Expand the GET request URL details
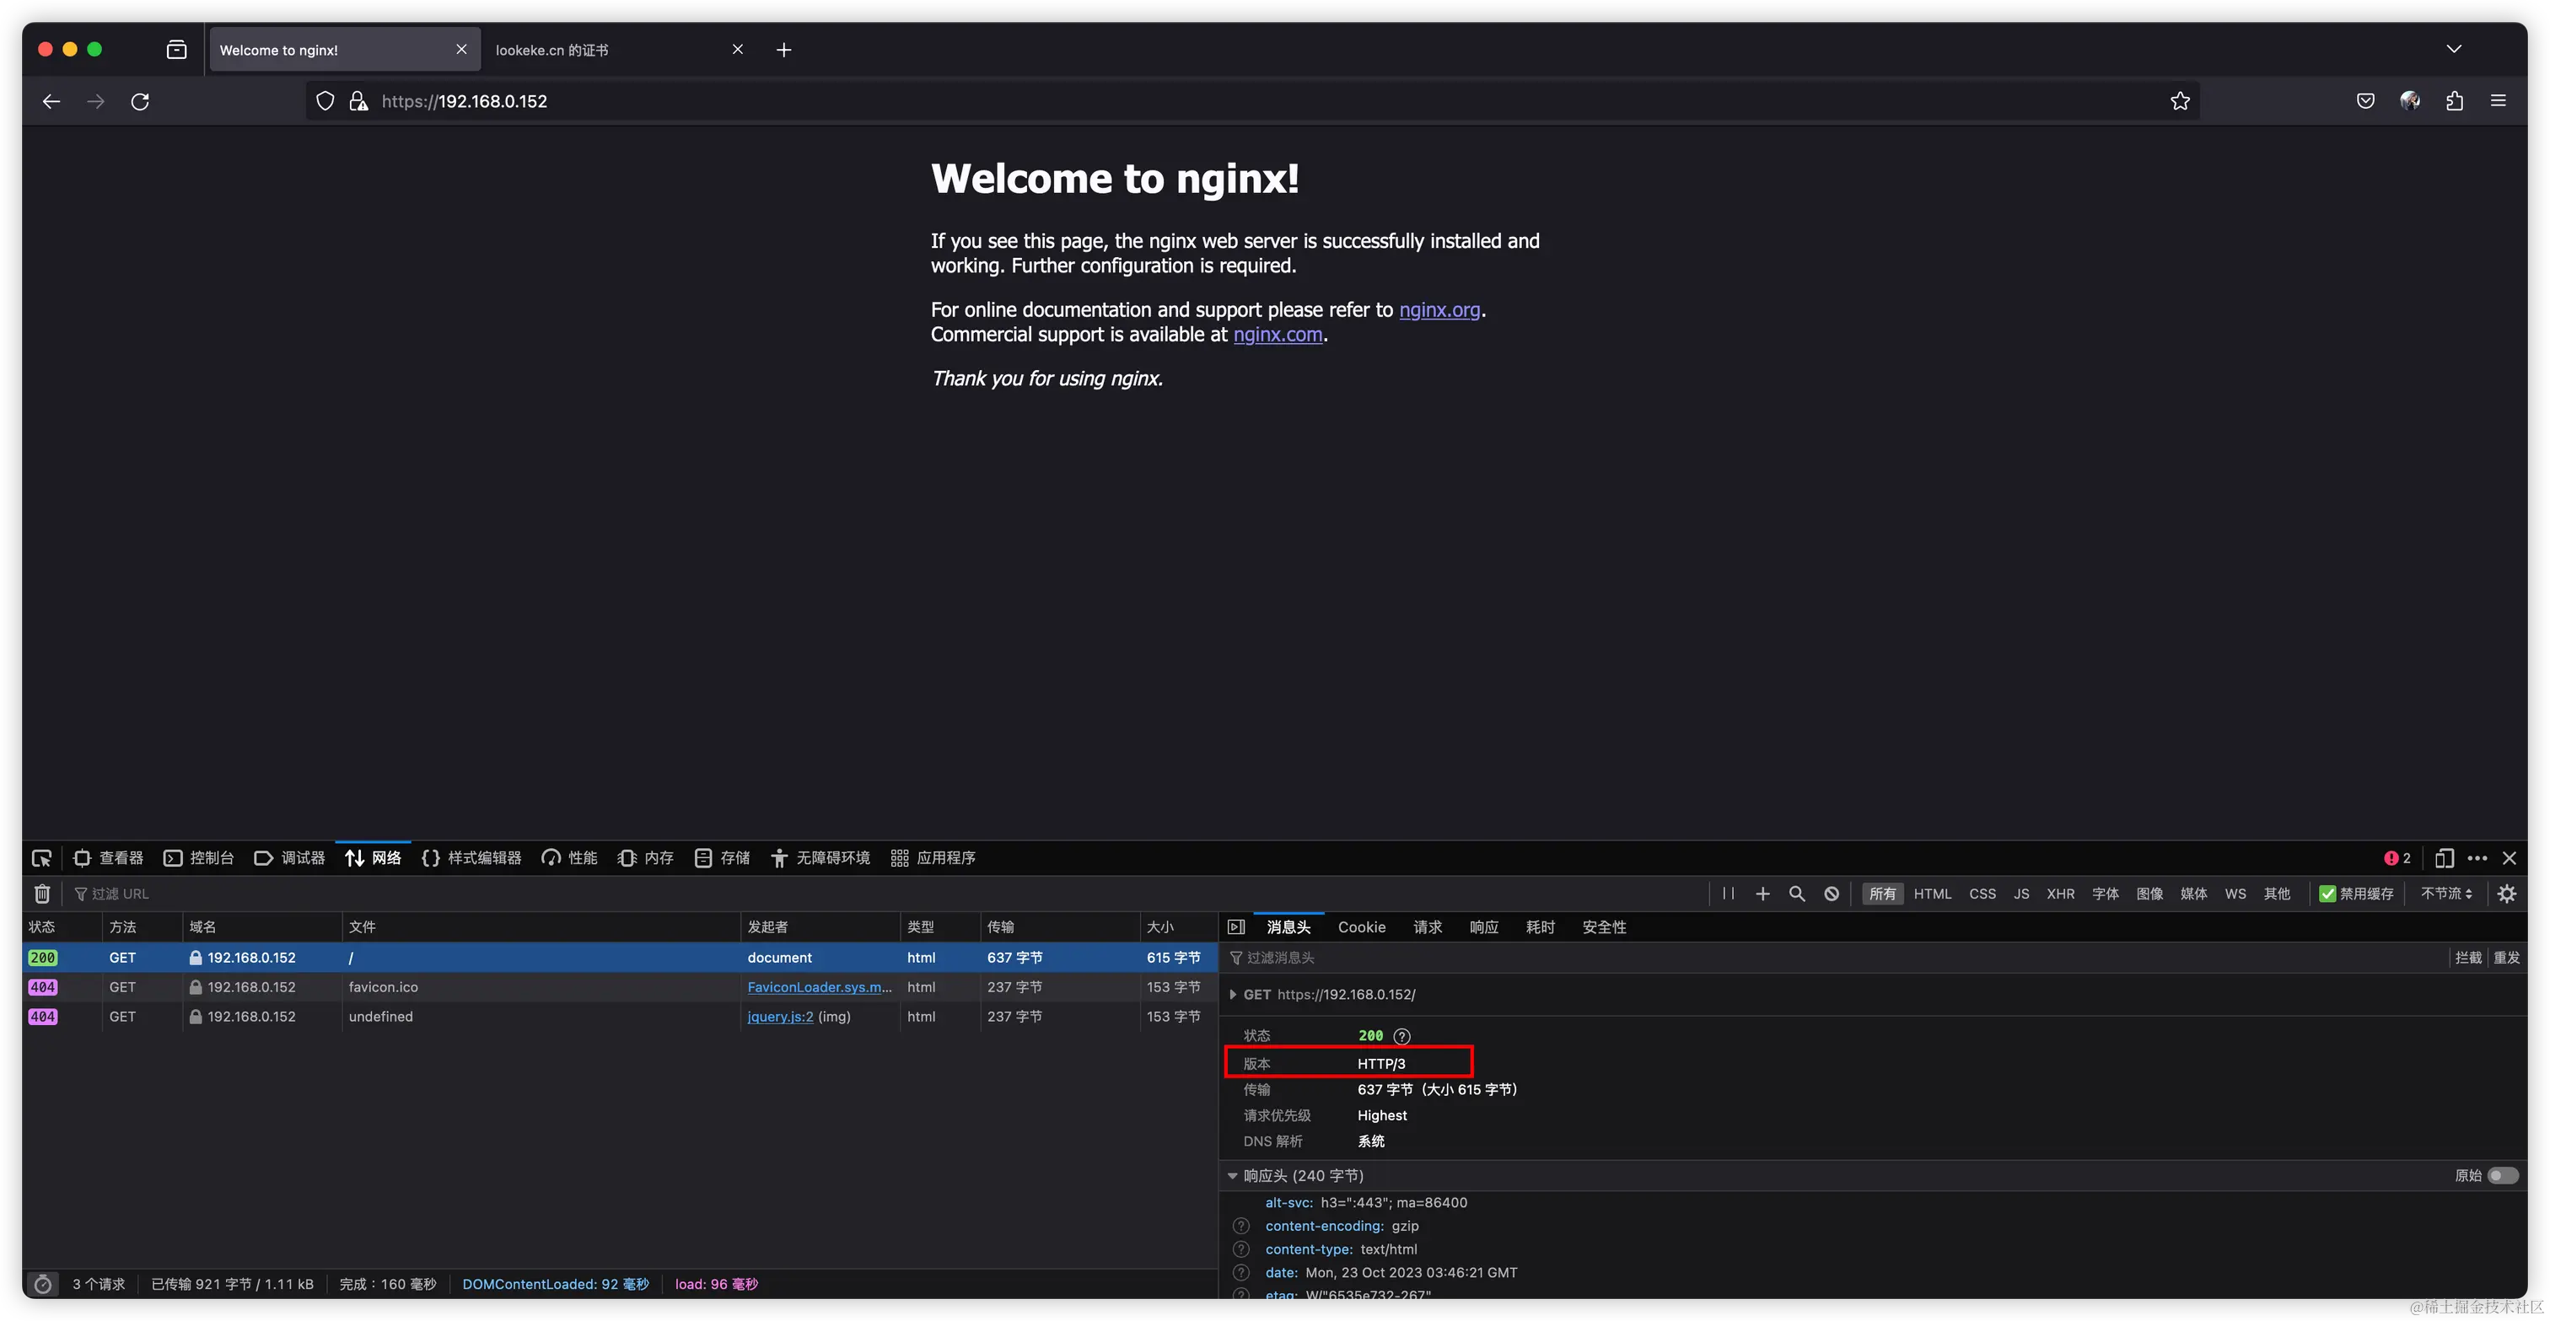 (1233, 995)
